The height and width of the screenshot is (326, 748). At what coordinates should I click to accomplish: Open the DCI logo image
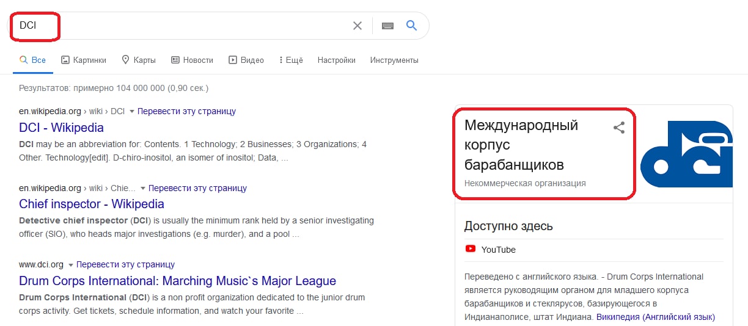coord(686,154)
